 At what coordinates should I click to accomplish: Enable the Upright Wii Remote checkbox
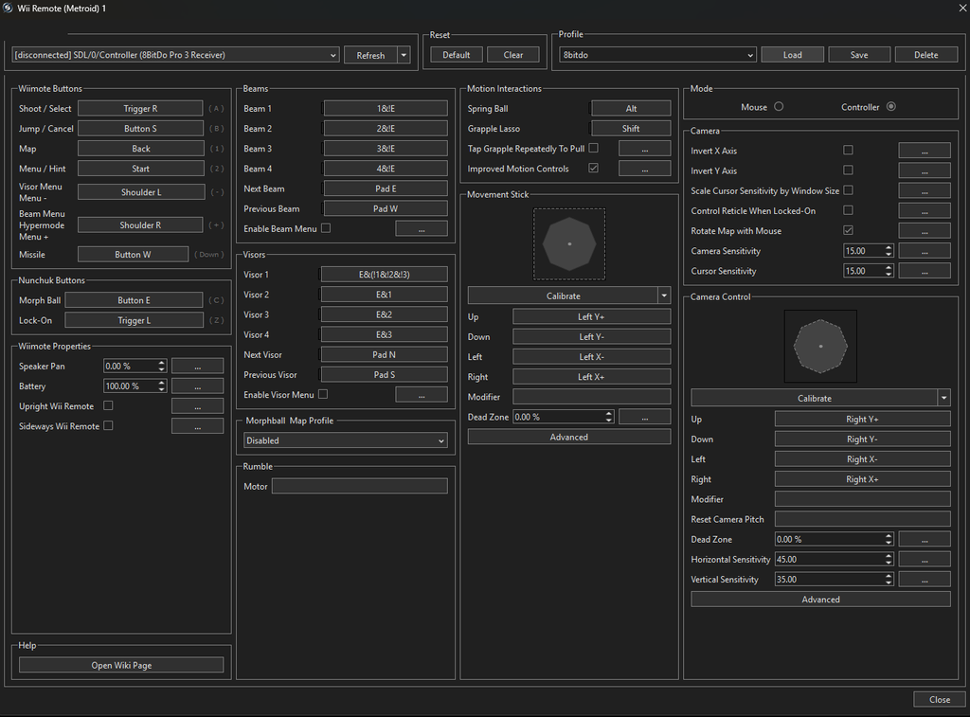coord(108,406)
